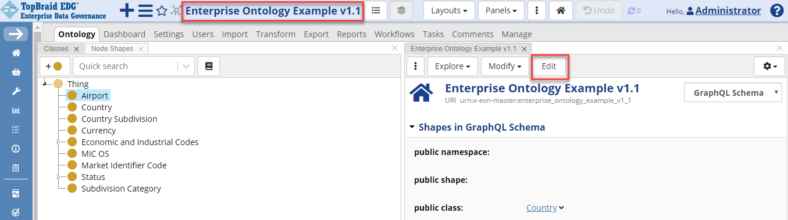The width and height of the screenshot is (788, 220).
Task: Click the add new class plus-circle button
Action: (54, 66)
